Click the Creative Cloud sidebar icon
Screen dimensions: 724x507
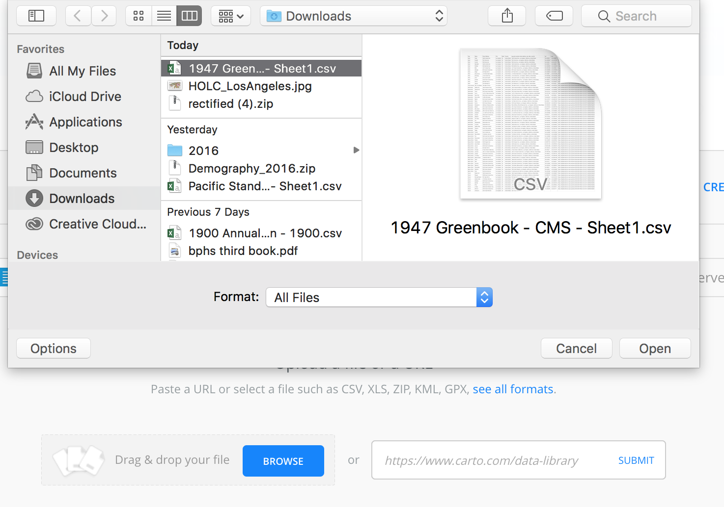click(x=34, y=224)
